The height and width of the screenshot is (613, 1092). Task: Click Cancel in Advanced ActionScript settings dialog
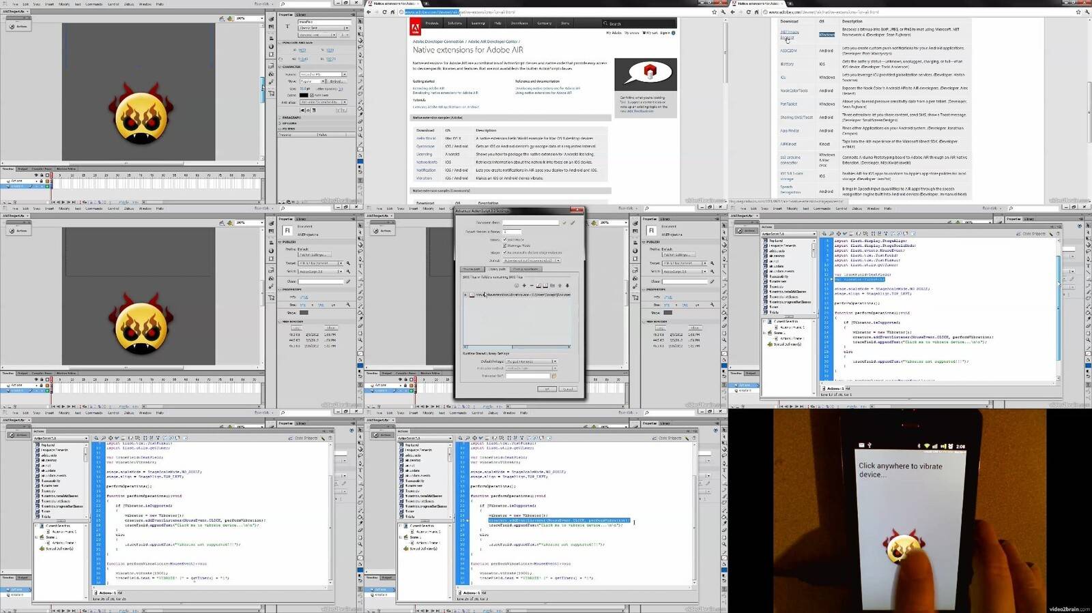point(569,389)
